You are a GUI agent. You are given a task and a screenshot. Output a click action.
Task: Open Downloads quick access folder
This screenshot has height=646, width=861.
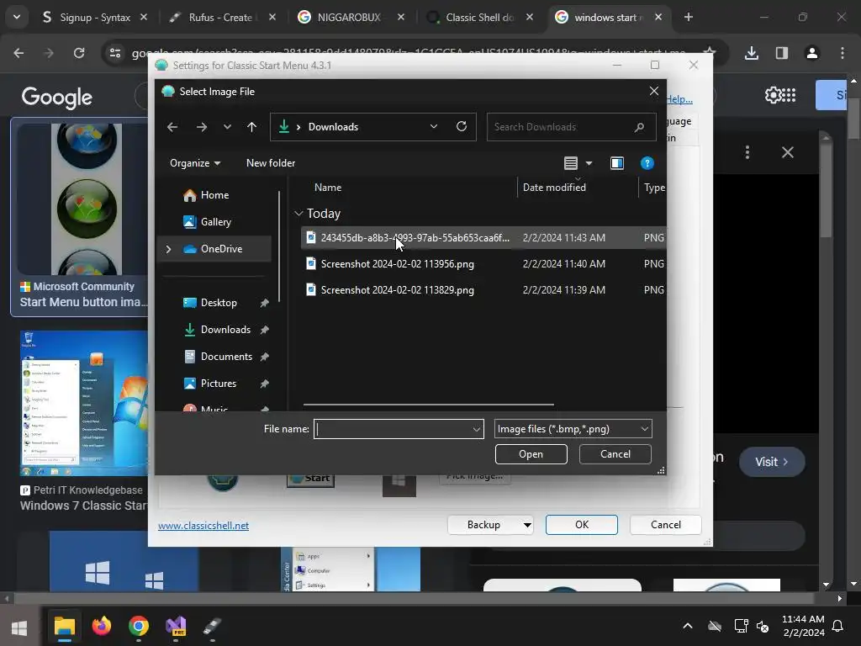click(225, 330)
